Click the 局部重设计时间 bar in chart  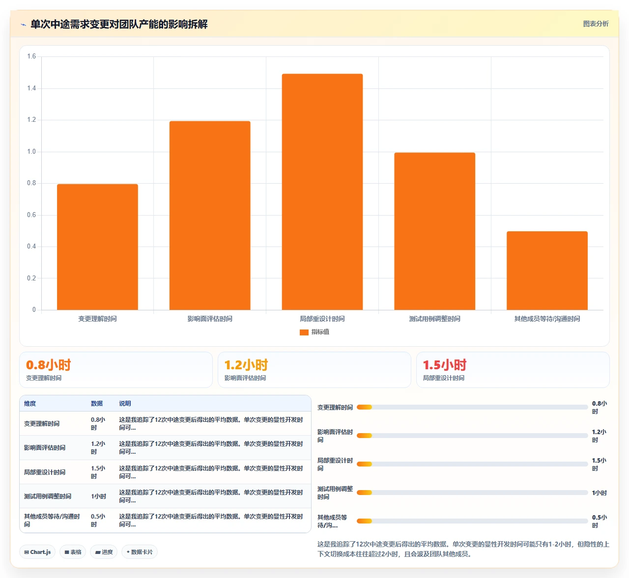[322, 192]
